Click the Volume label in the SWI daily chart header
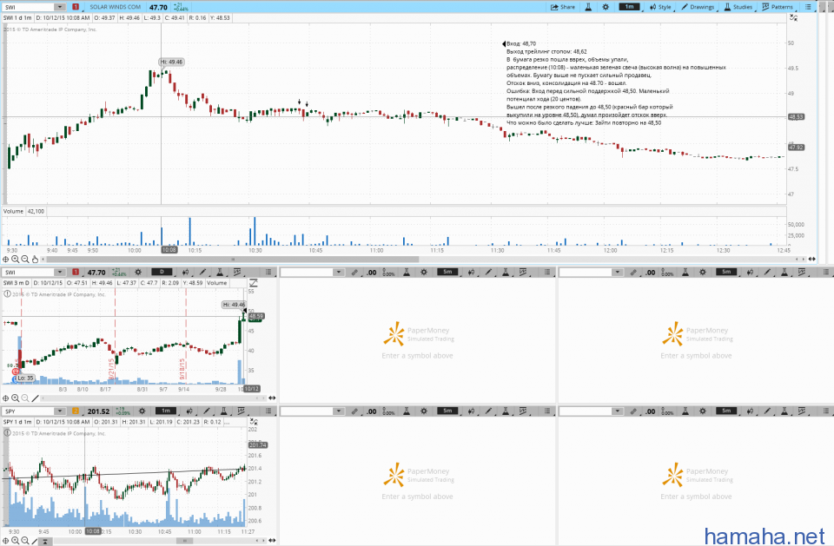 [x=217, y=283]
